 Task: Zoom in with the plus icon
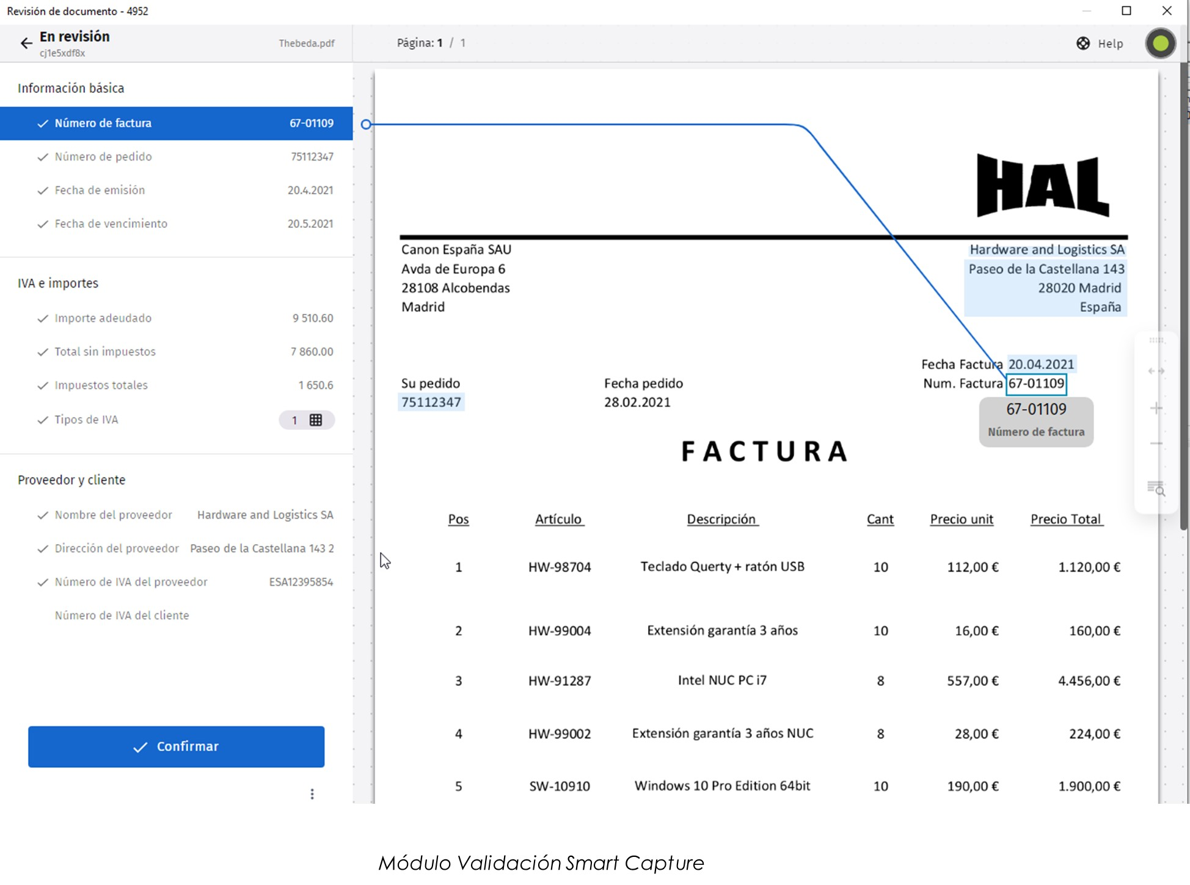tap(1156, 408)
